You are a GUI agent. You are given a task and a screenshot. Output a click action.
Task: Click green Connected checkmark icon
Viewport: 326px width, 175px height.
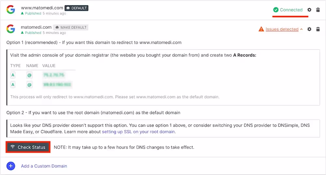pyautogui.click(x=276, y=10)
